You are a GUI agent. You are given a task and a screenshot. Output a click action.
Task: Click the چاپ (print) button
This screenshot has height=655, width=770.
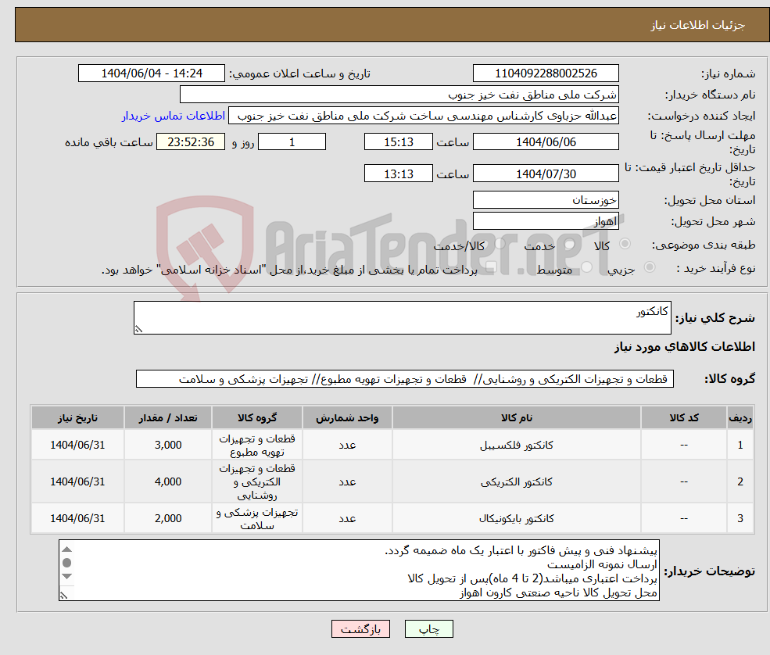(428, 629)
